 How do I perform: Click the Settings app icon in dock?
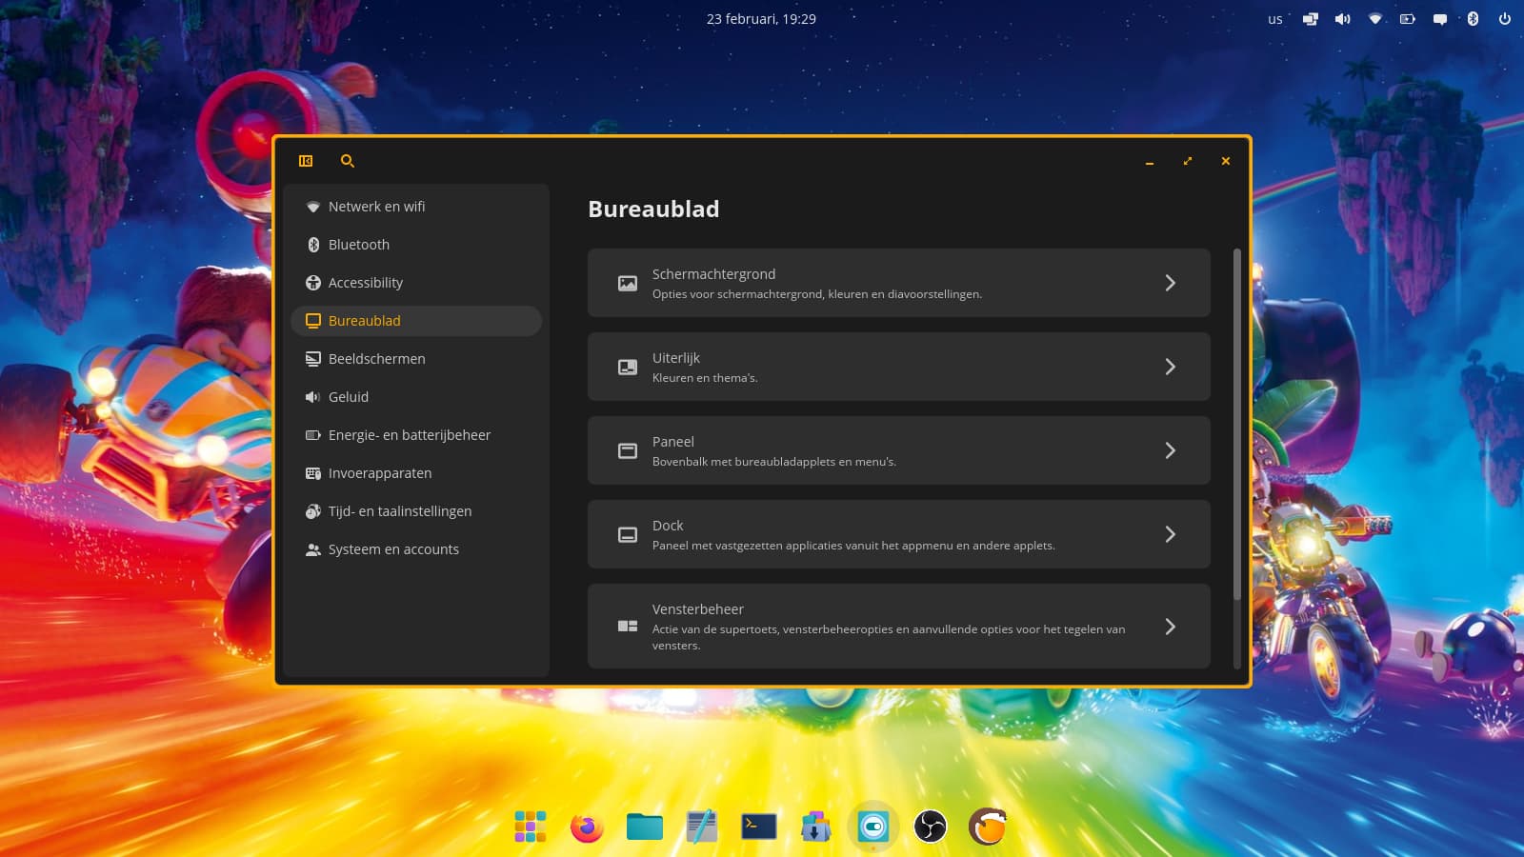tap(873, 827)
